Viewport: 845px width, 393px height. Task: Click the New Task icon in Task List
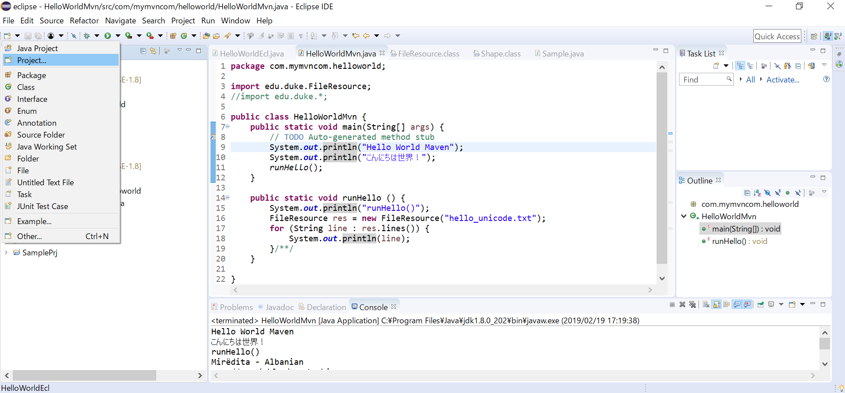click(716, 66)
